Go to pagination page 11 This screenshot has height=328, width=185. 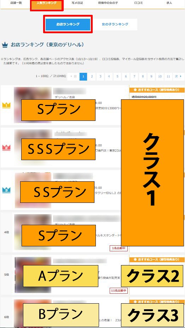(168, 77)
